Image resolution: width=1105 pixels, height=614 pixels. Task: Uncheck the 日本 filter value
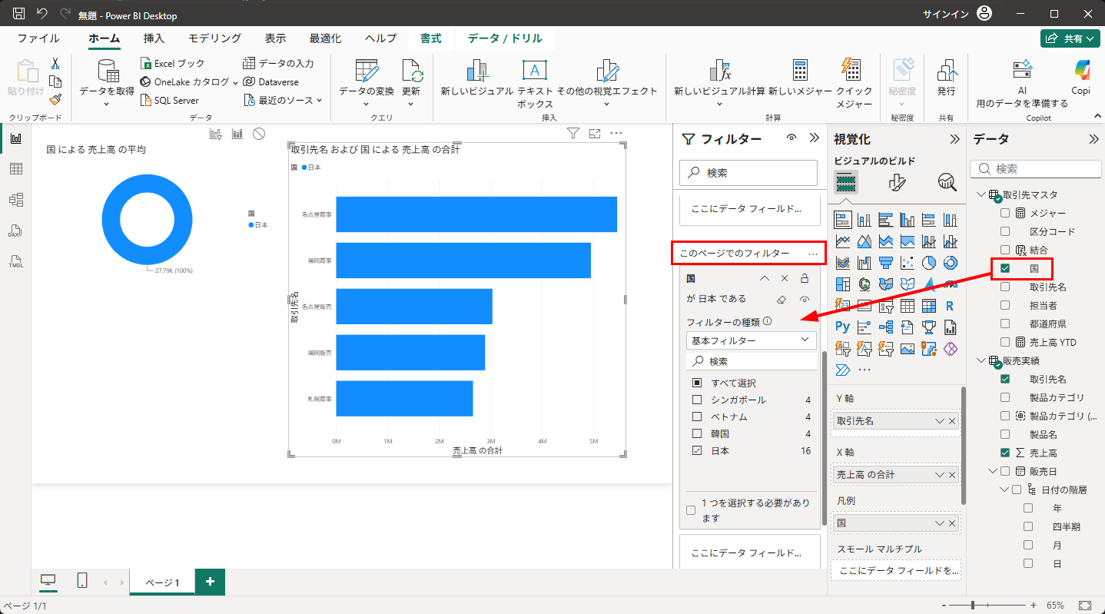[697, 450]
